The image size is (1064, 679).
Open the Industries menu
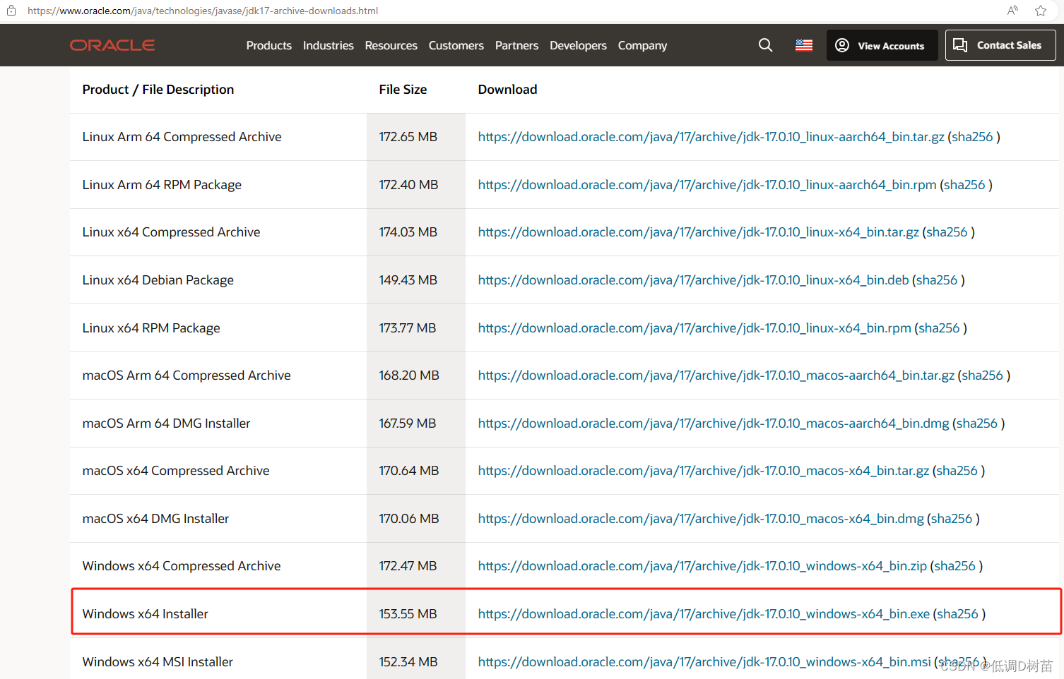329,45
